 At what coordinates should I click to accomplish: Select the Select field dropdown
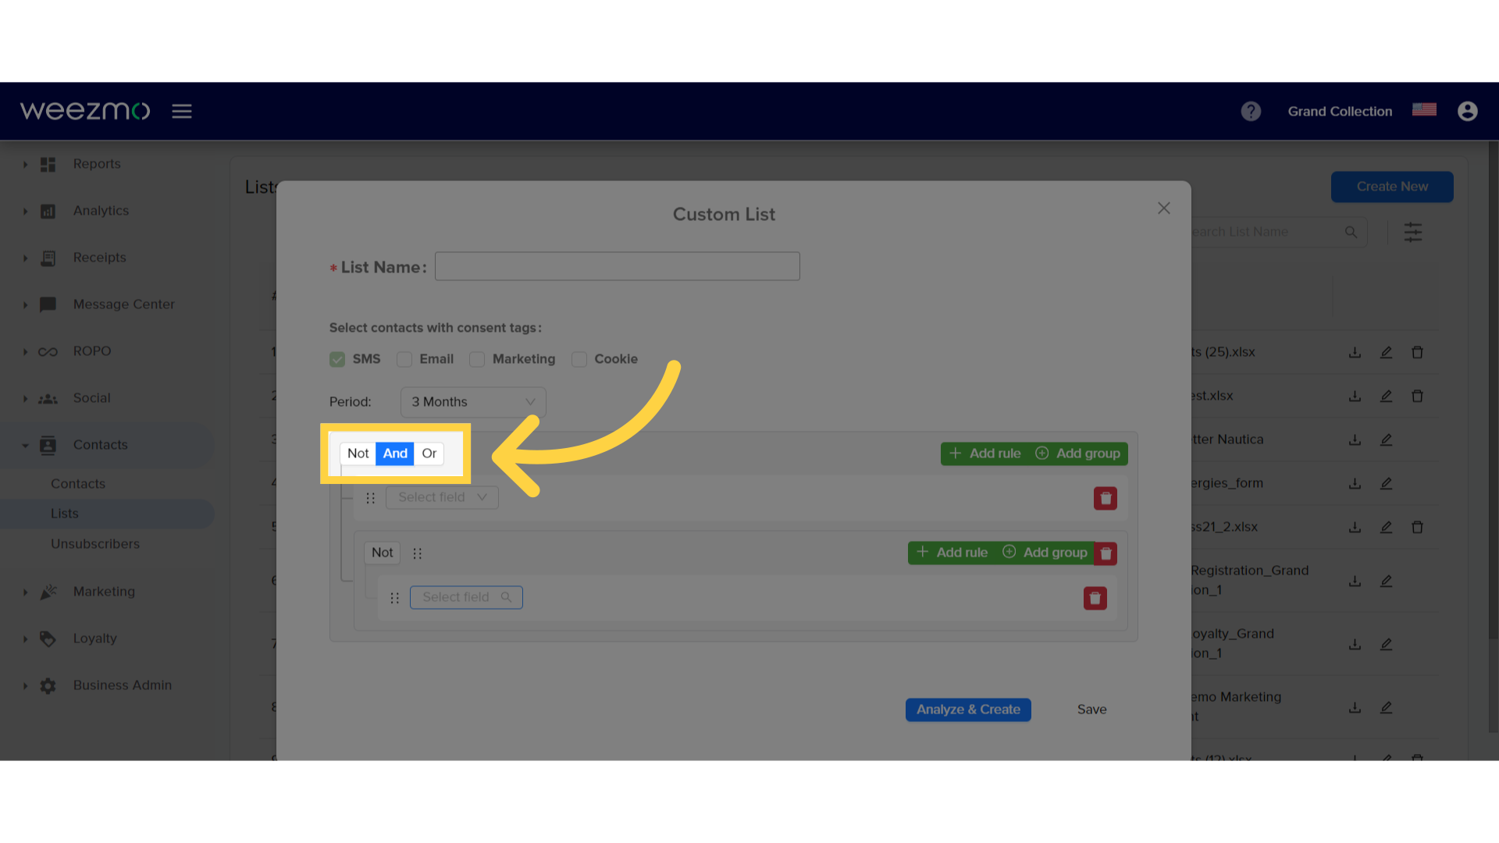click(x=442, y=497)
